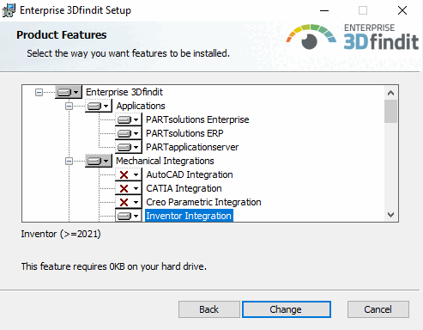Select highlighted Inventor Integration label
423x330 pixels.
coord(189,216)
